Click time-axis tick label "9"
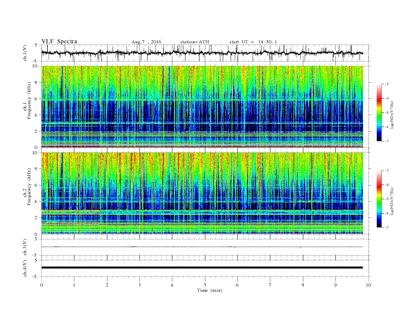Screen dimensions: 415x320 tap(335, 285)
